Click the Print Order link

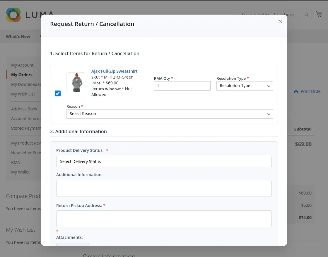coord(311,91)
